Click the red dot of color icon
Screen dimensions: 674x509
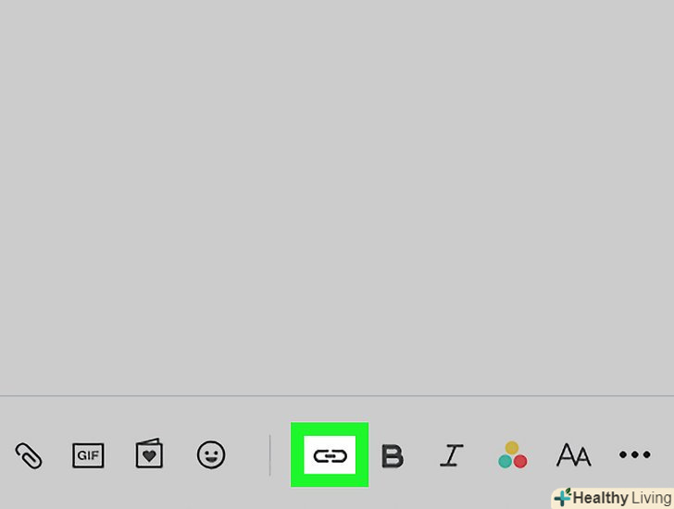(x=520, y=461)
